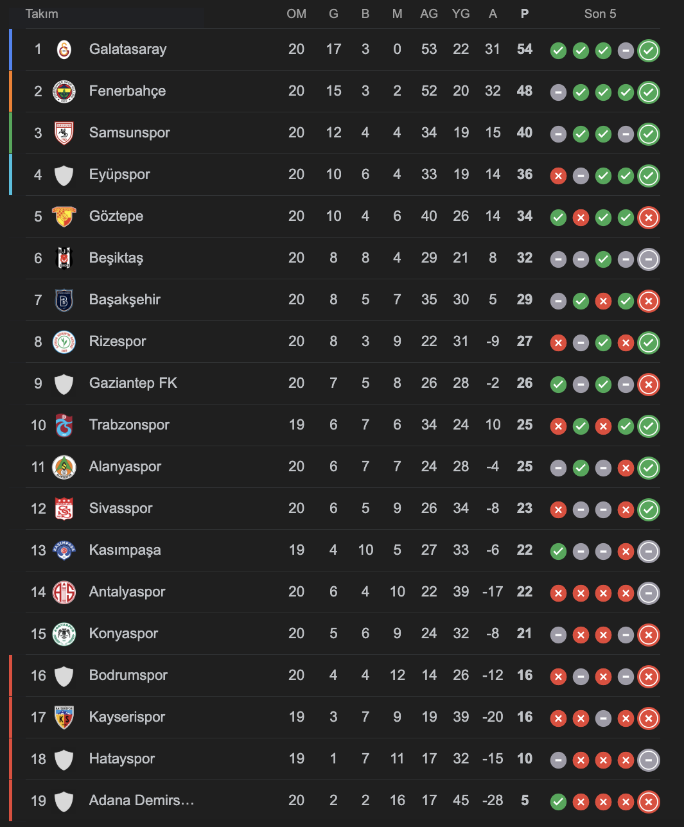
Task: Select the Antalyaspor team name
Action: tap(127, 592)
